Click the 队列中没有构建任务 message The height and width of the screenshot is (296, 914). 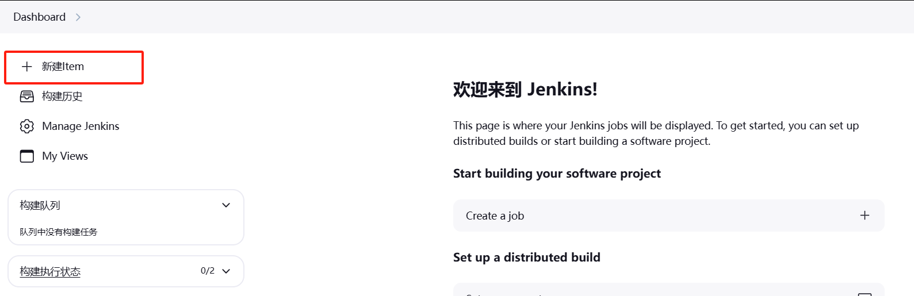click(59, 232)
